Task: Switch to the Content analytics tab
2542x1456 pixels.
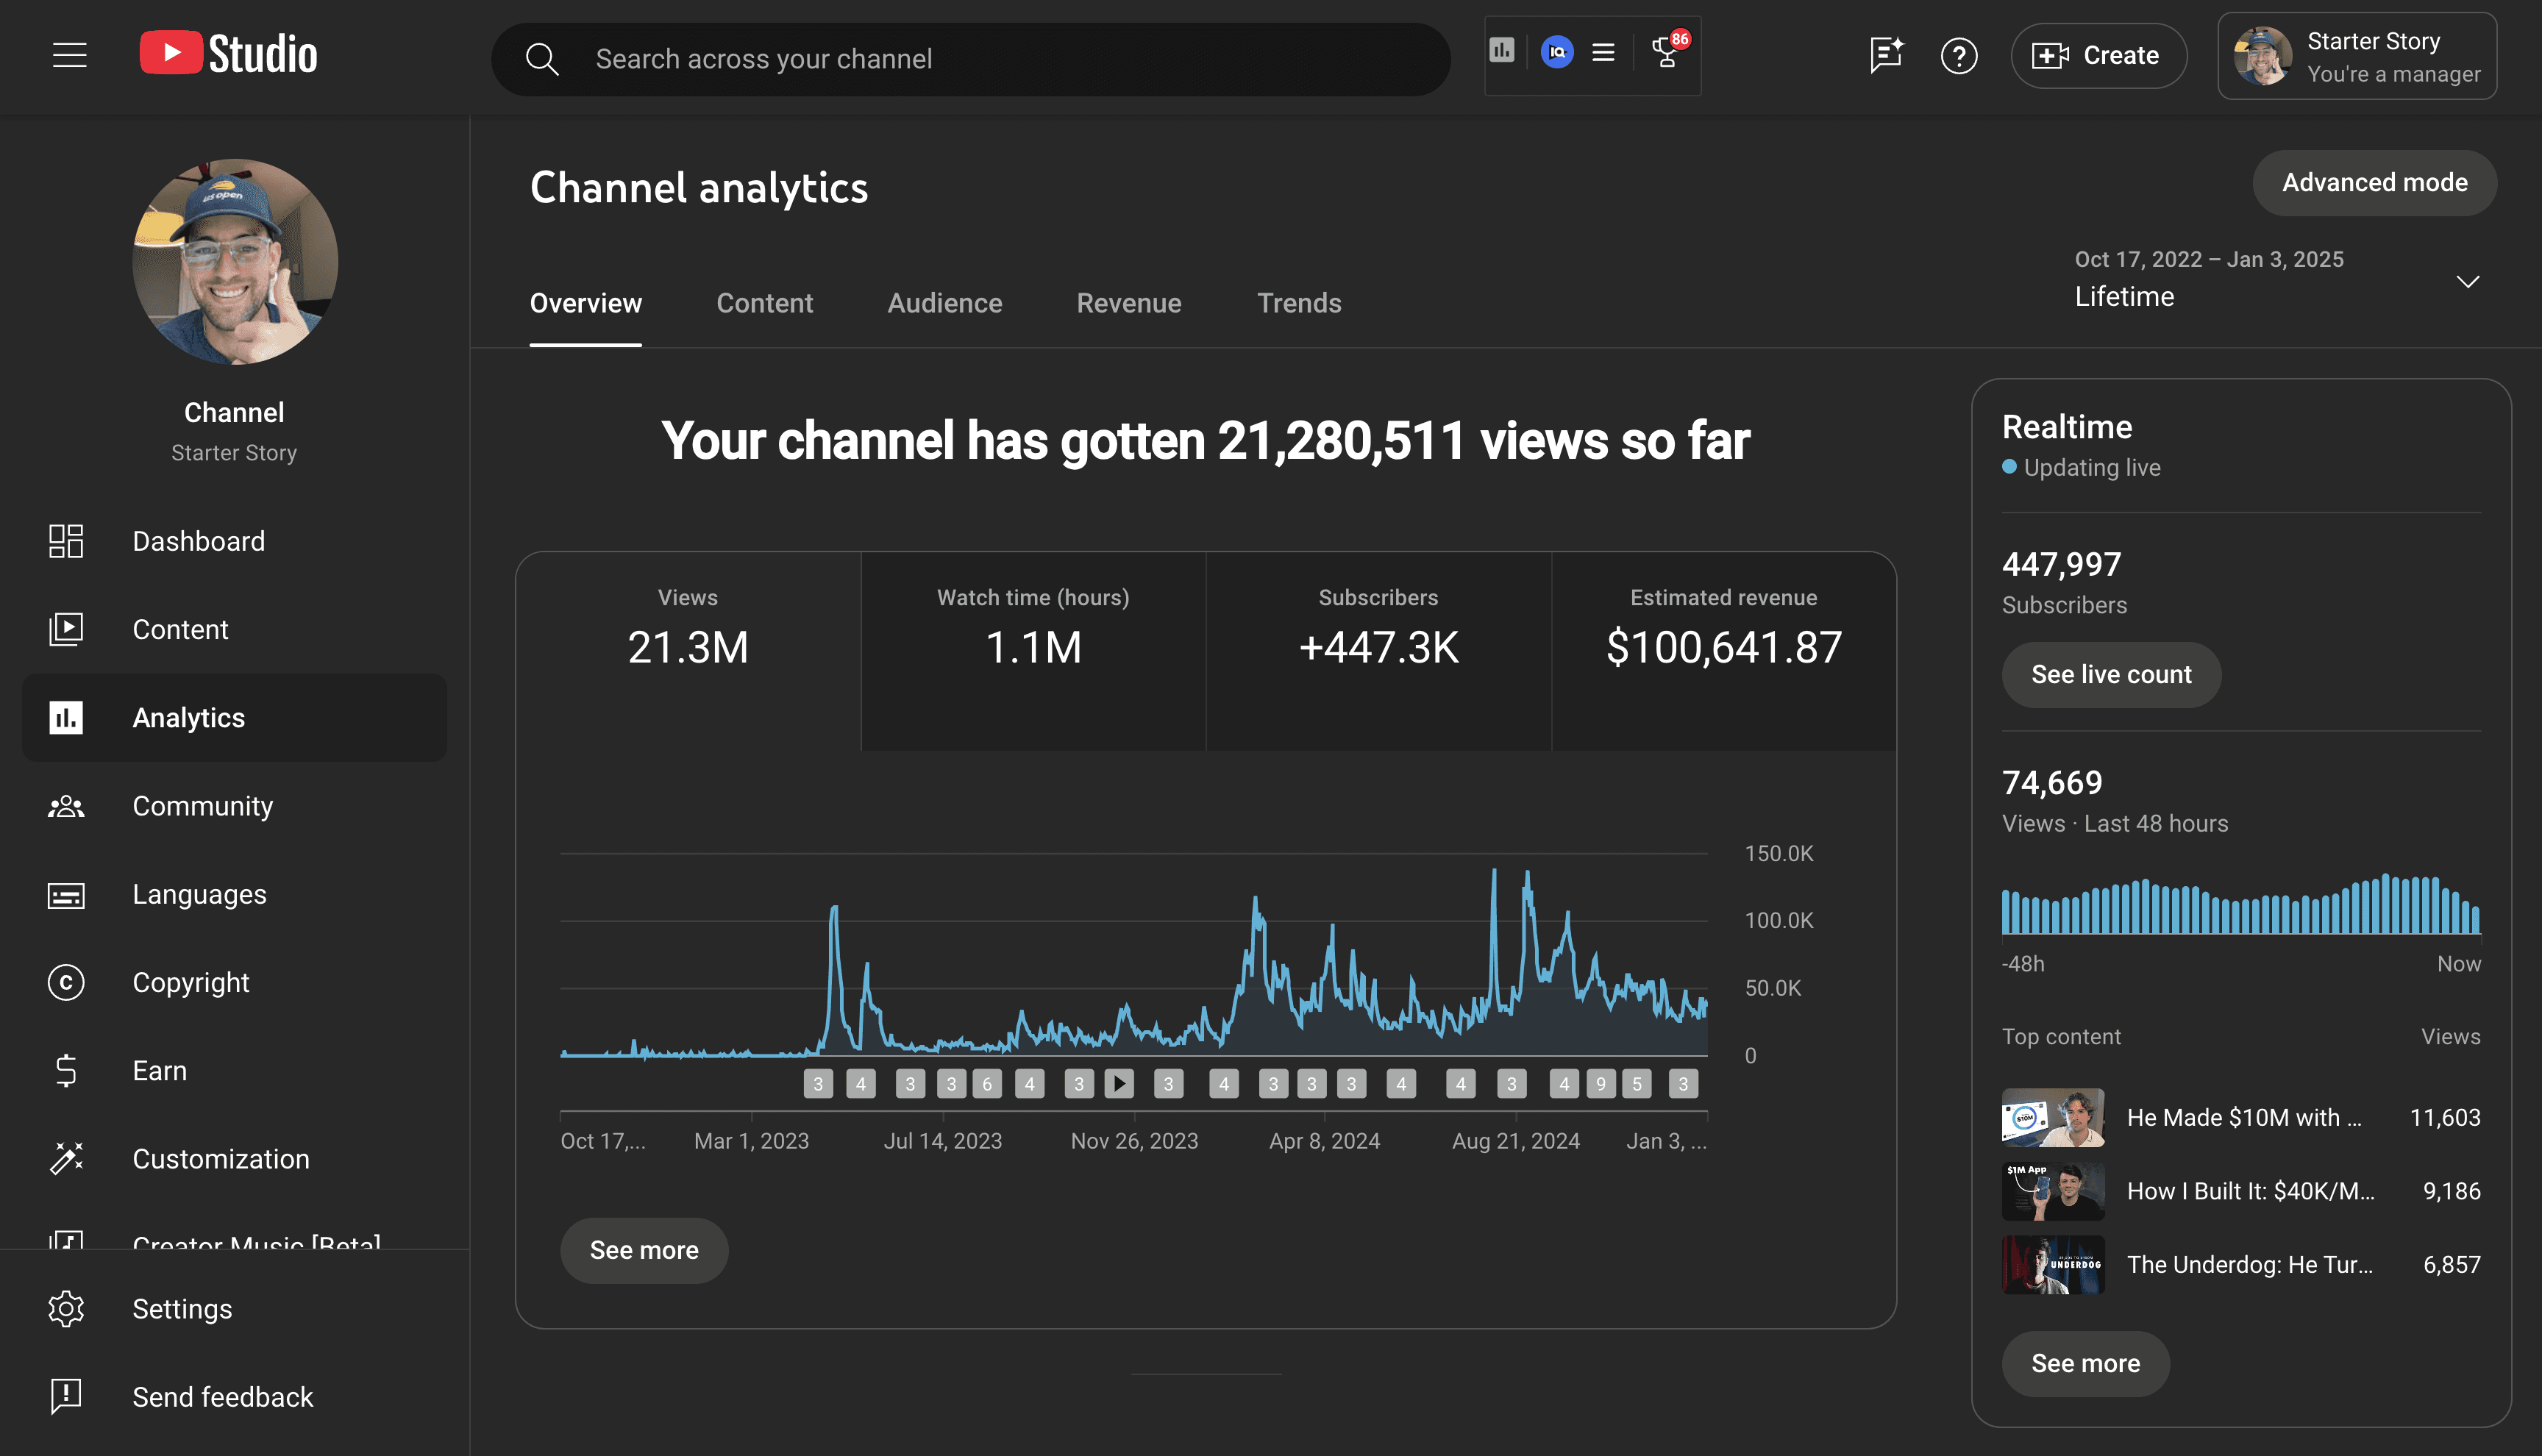Action: click(x=765, y=303)
